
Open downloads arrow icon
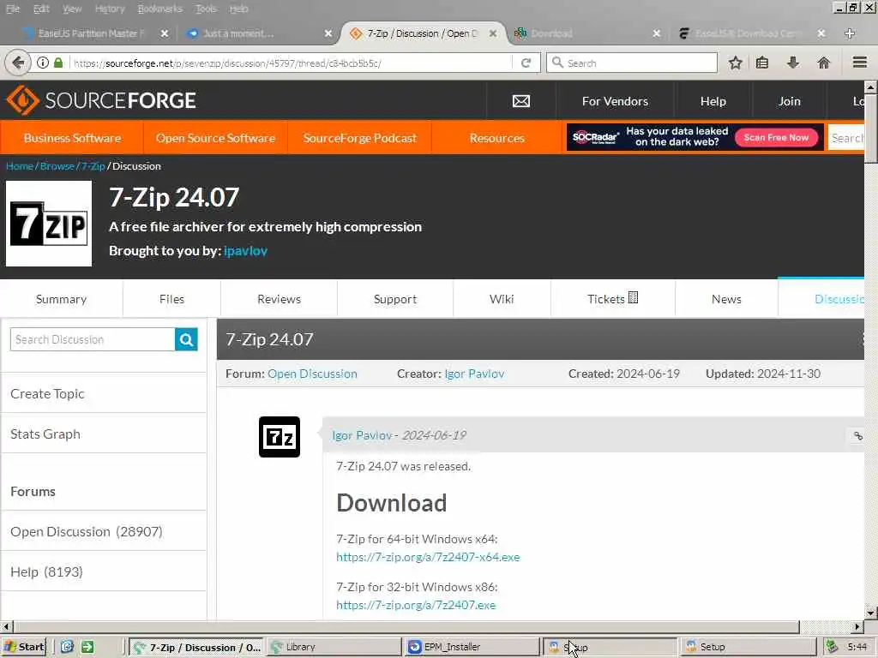point(793,63)
